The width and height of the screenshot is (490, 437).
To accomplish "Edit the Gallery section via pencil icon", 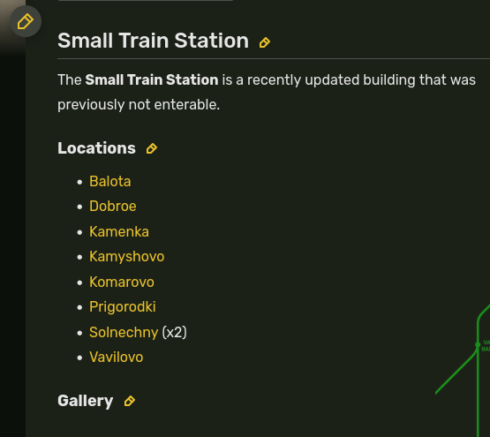I will 130,401.
